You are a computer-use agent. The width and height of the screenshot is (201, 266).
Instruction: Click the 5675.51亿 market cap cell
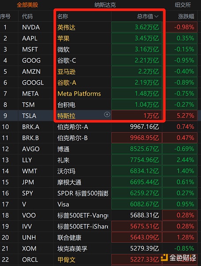[x=137, y=226]
